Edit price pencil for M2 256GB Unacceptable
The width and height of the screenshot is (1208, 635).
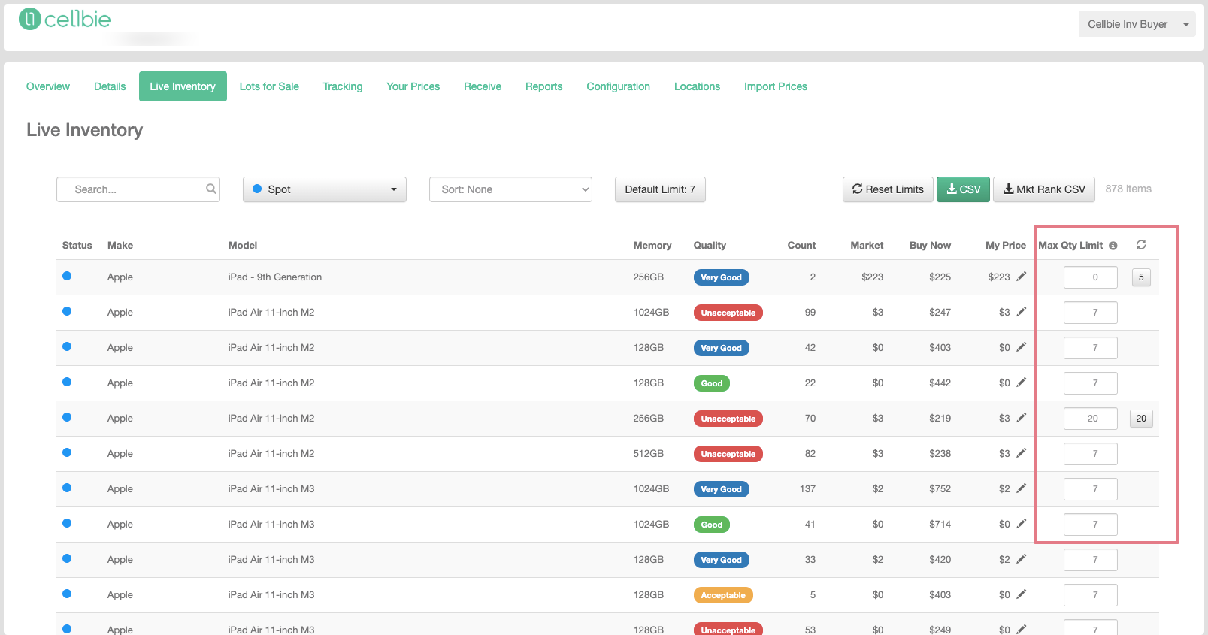tap(1022, 418)
